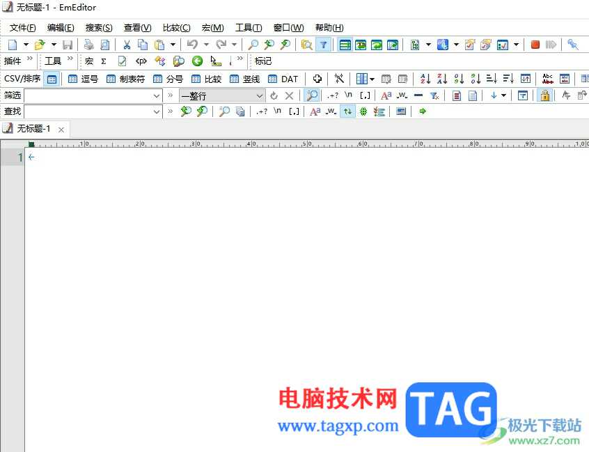Click the Print icon
Screen dimensions: 589x452
click(88, 45)
